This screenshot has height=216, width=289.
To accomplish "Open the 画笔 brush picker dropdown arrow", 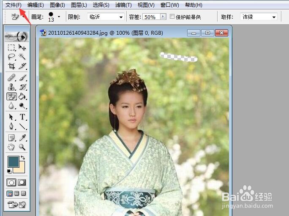I will coord(59,17).
